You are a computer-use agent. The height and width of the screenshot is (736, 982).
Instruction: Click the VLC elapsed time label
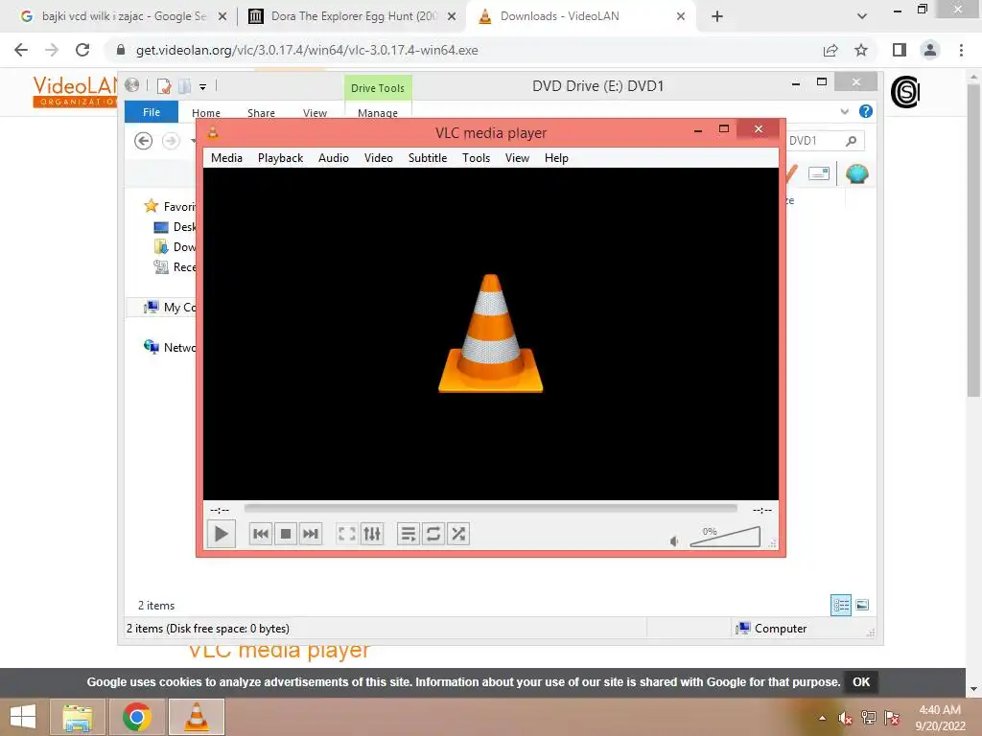tap(220, 510)
